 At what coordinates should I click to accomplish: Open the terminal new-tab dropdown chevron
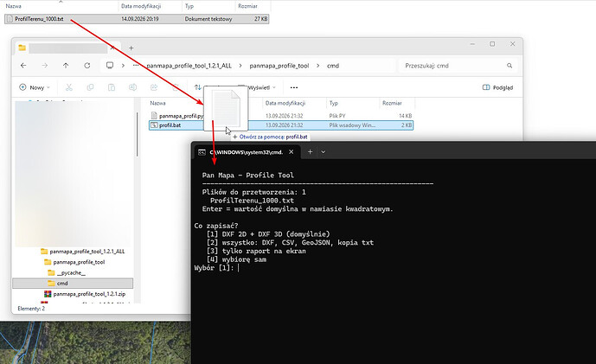(324, 152)
